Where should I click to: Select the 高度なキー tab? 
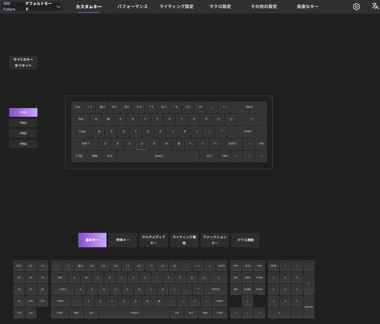pos(308,7)
